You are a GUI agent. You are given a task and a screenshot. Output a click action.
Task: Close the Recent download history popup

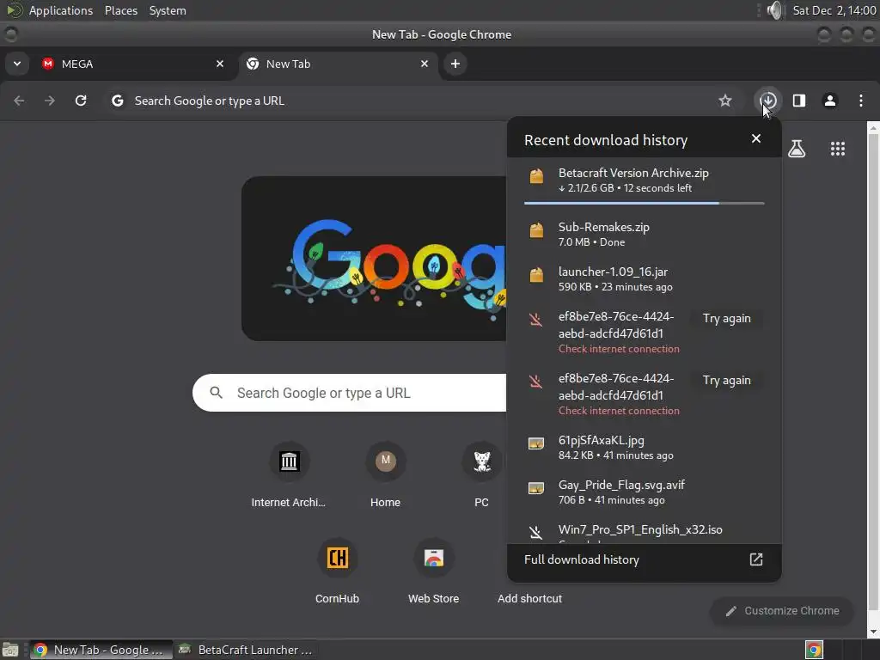(756, 138)
